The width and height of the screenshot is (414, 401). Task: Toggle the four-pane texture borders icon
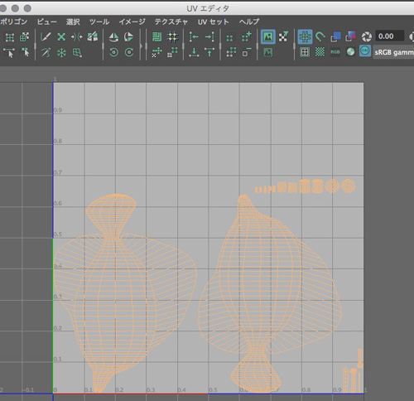[305, 52]
